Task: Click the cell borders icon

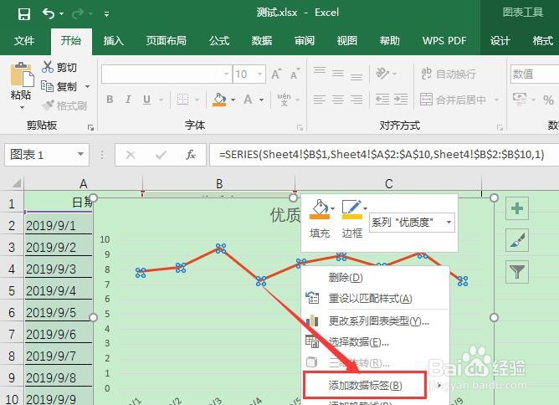Action: point(182,100)
